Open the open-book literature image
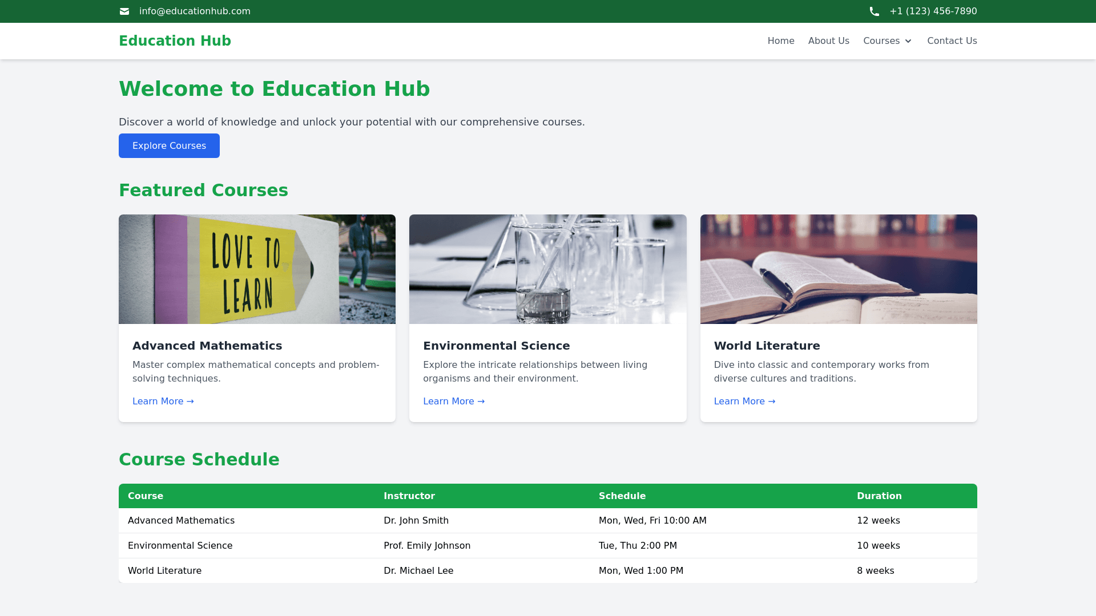Viewport: 1096px width, 616px height. click(x=838, y=269)
